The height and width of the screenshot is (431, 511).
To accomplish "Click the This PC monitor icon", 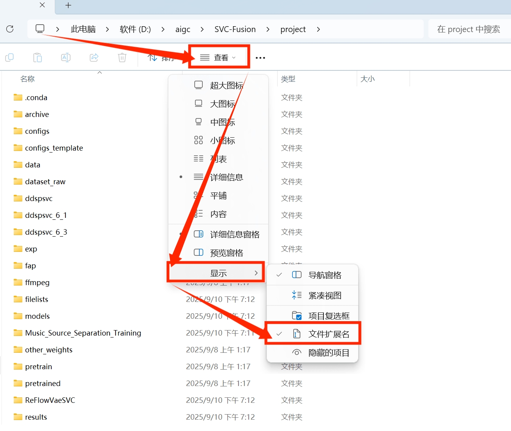I will pyautogui.click(x=40, y=29).
